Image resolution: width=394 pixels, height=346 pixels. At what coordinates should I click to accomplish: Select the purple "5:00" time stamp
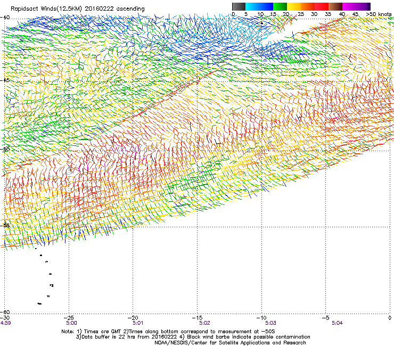(72, 323)
